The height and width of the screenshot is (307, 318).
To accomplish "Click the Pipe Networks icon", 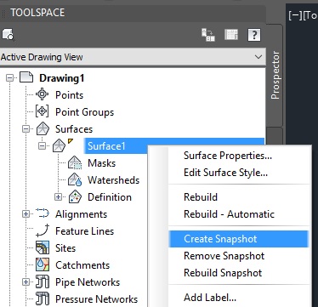I will [43, 282].
